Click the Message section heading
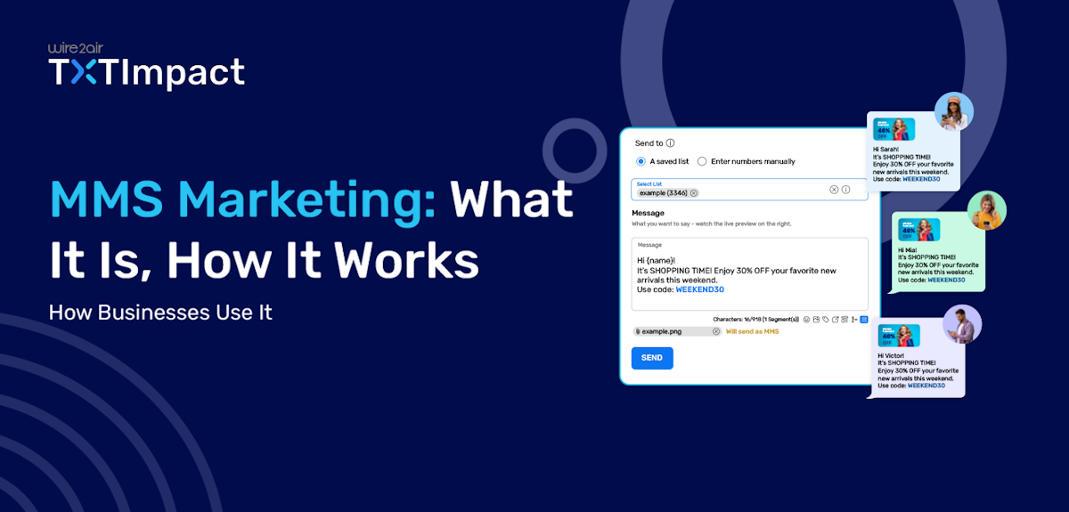This screenshot has width=1069, height=512. tap(648, 213)
